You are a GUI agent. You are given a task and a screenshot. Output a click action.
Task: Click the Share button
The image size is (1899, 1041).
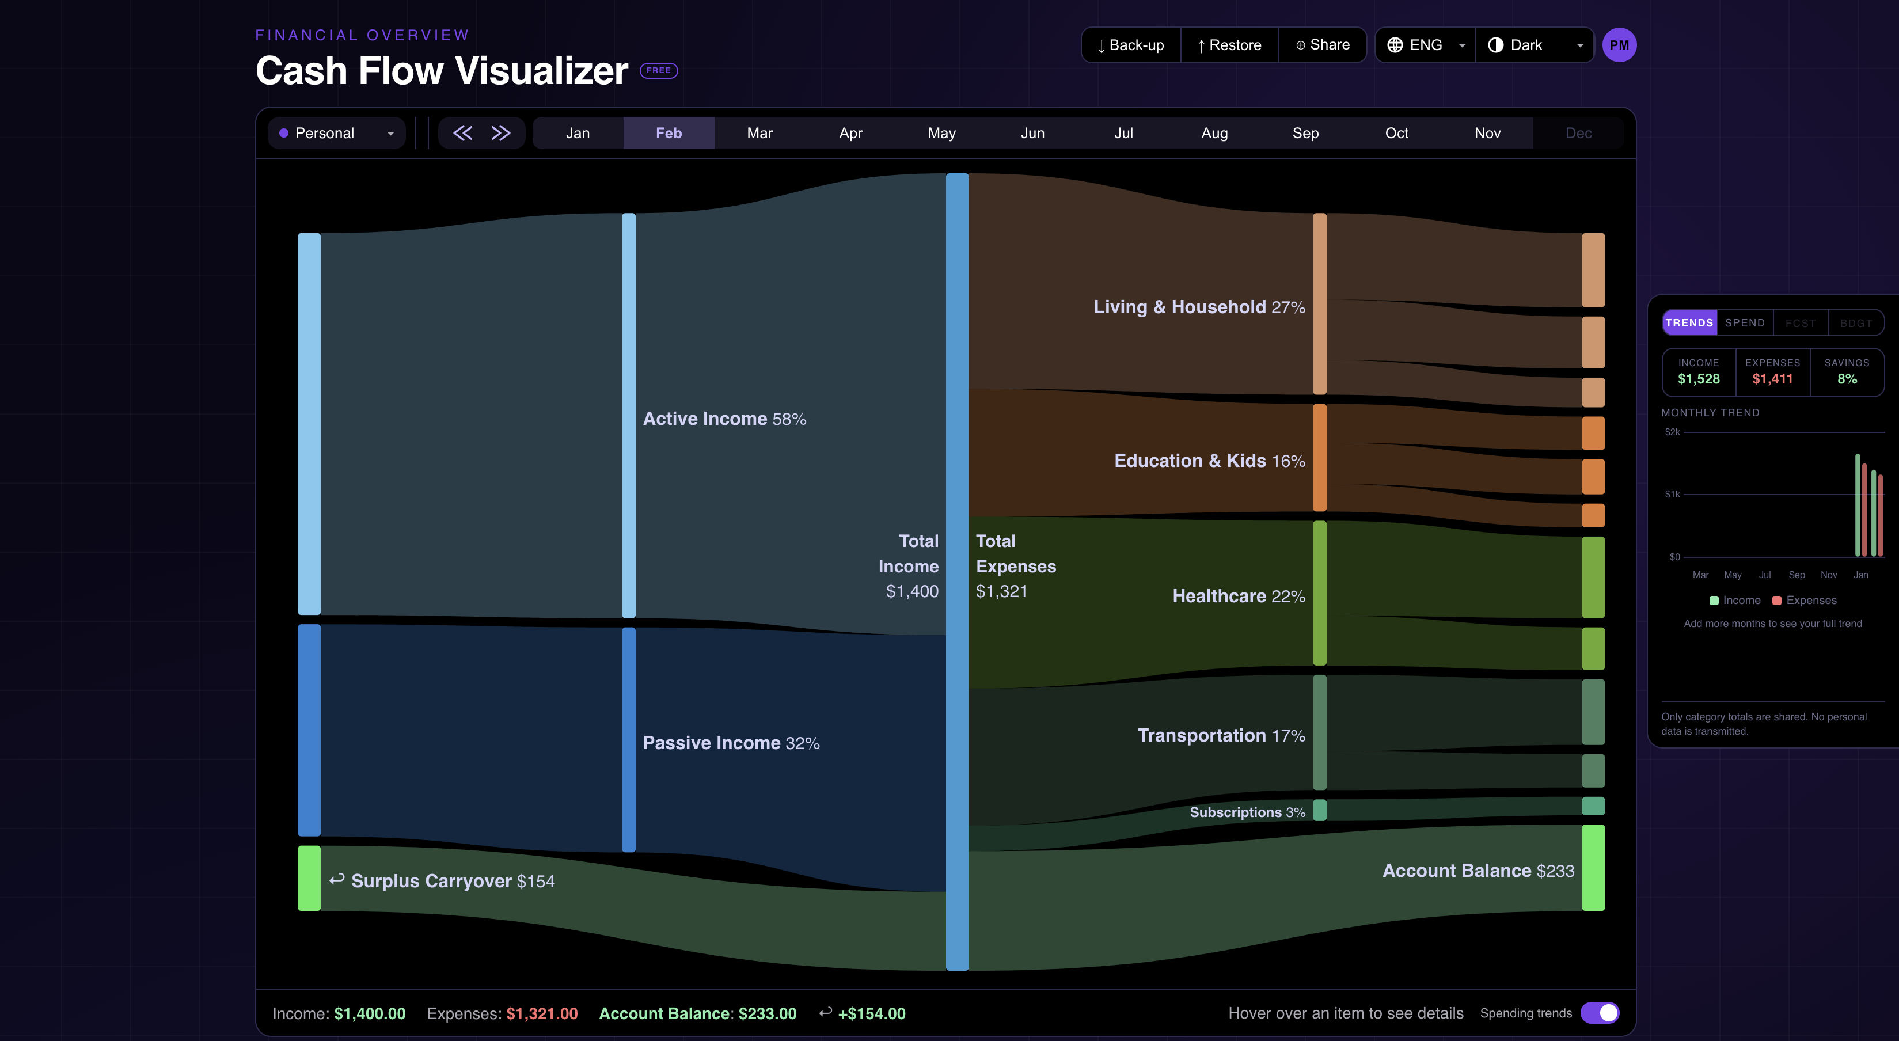coord(1323,45)
